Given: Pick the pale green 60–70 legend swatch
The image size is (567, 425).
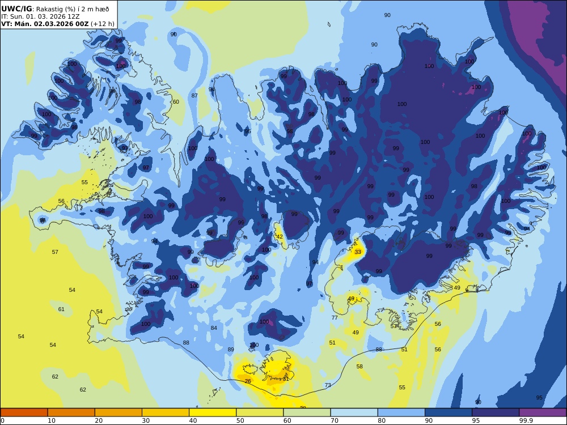Looking at the screenshot, I should [307, 413].
